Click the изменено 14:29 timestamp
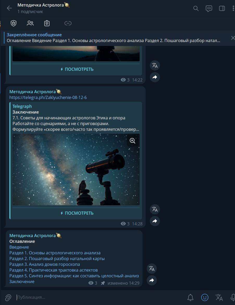Screen dimensions: 235x305 tap(123, 283)
